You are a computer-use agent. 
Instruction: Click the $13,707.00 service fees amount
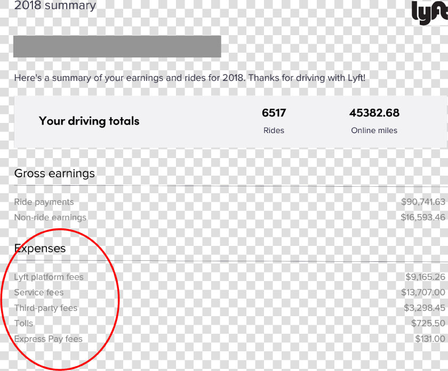pyautogui.click(x=423, y=292)
